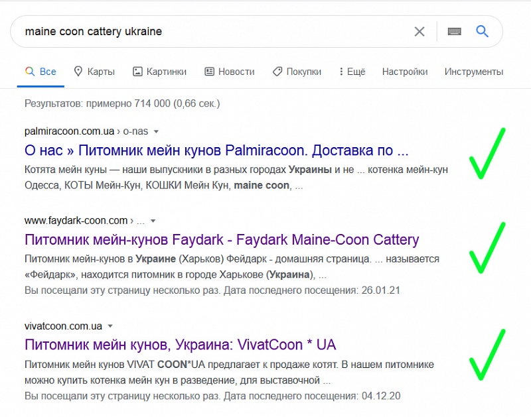Clear the search query with the X icon

click(x=419, y=31)
